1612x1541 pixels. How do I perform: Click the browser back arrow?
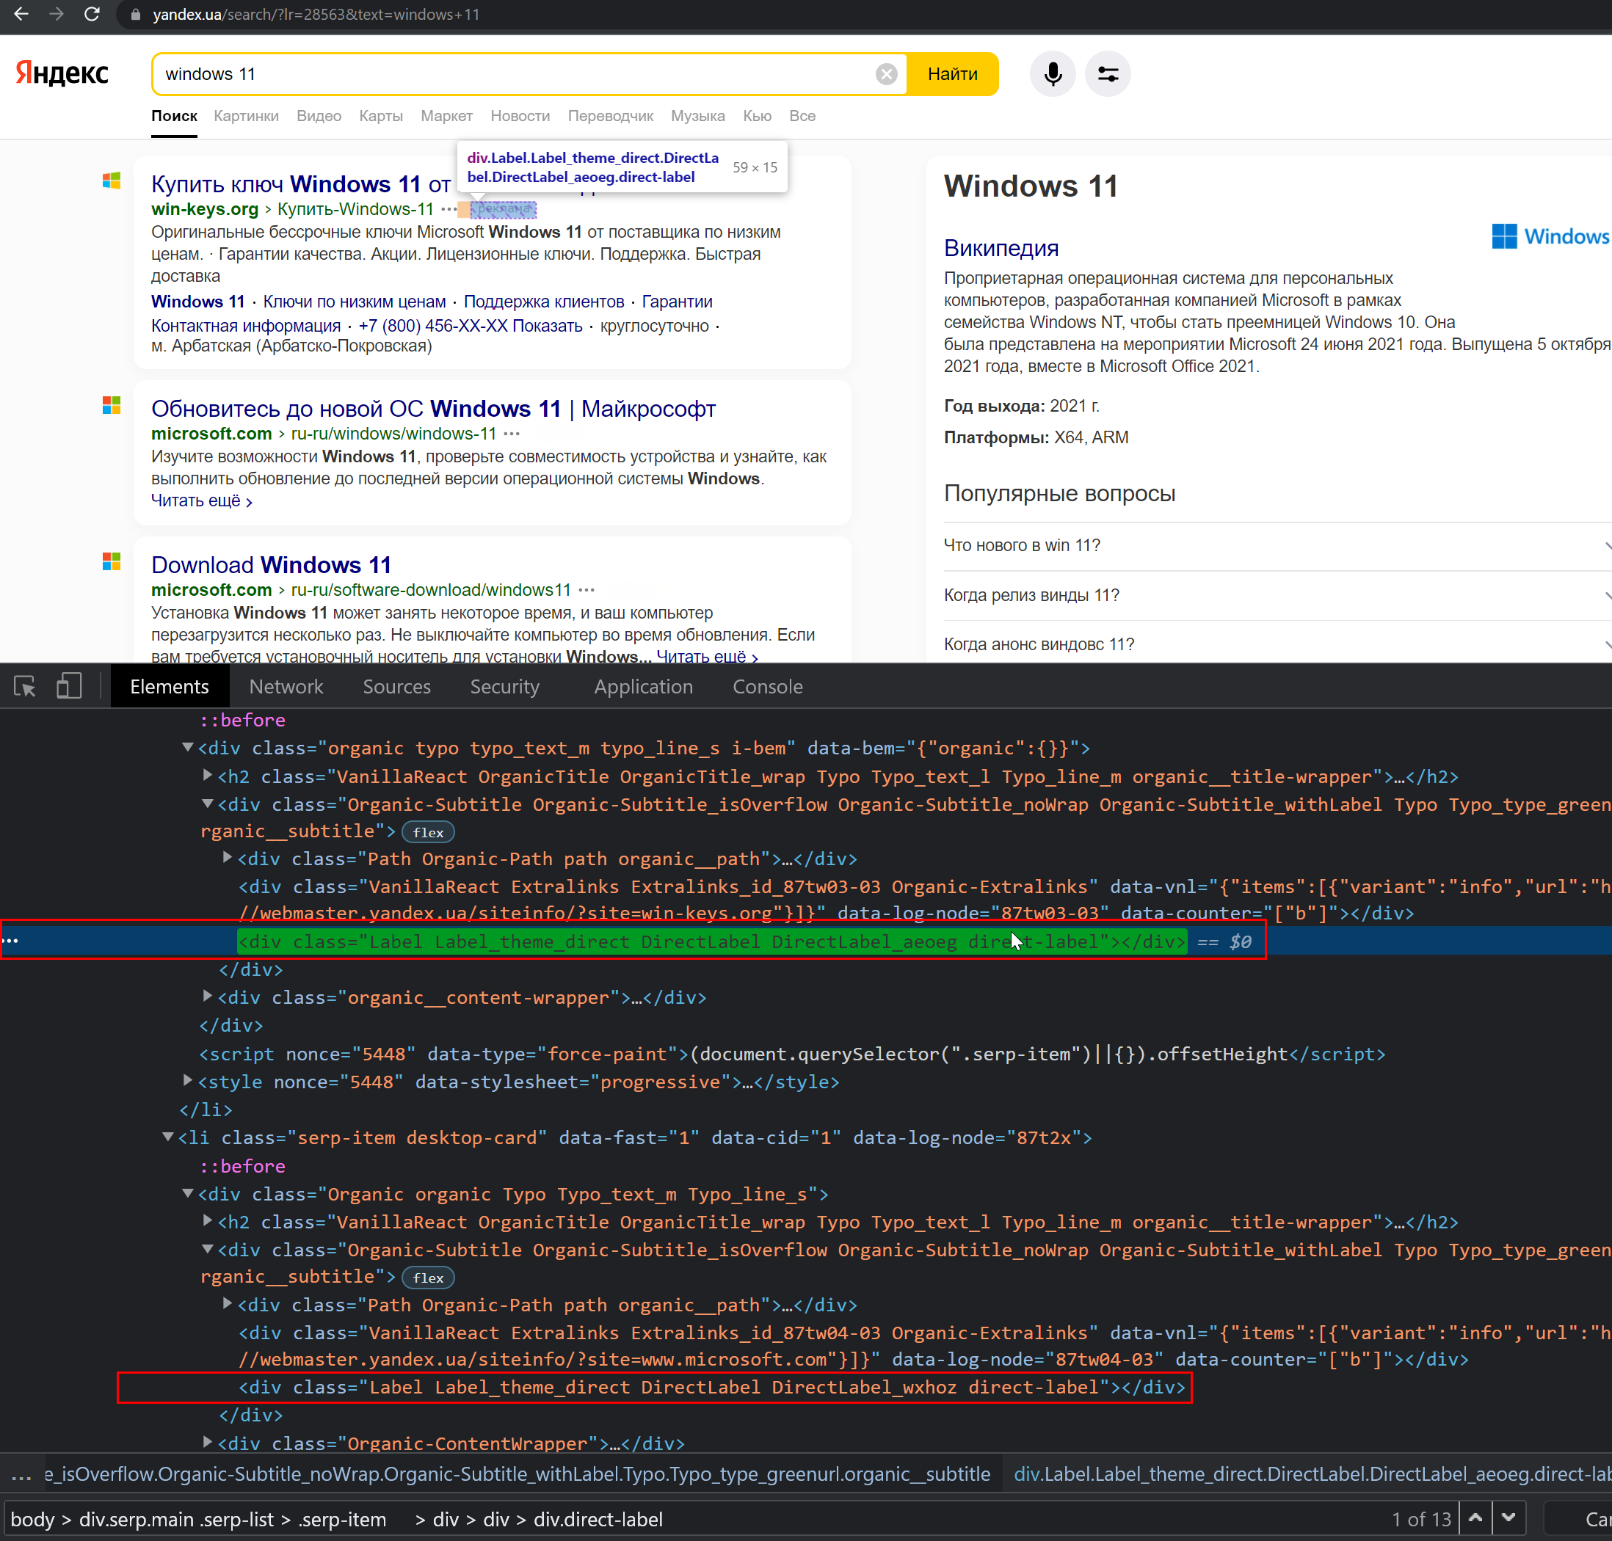[x=21, y=14]
